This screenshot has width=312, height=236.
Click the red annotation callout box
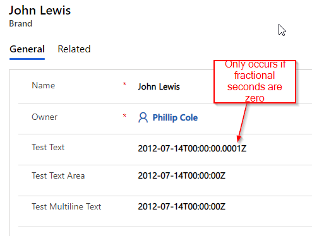[x=255, y=81]
